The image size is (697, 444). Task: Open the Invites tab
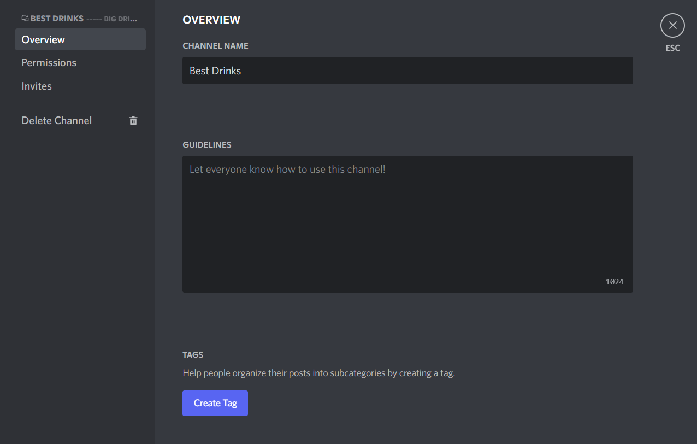(x=80, y=86)
